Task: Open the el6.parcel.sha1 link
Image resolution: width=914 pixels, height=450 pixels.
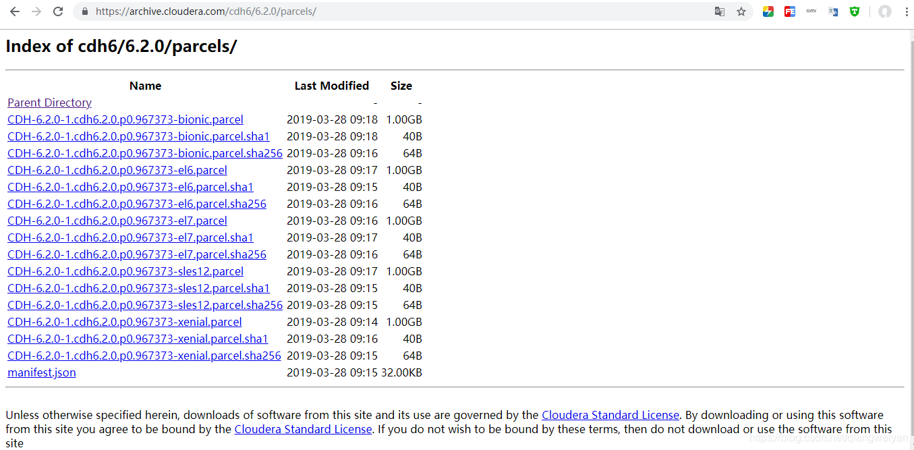Action: click(x=130, y=187)
